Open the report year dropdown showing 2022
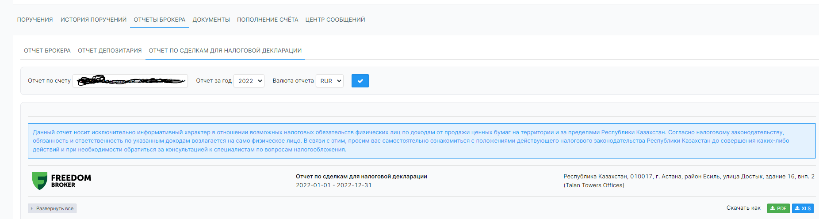The image size is (819, 219). click(x=249, y=81)
